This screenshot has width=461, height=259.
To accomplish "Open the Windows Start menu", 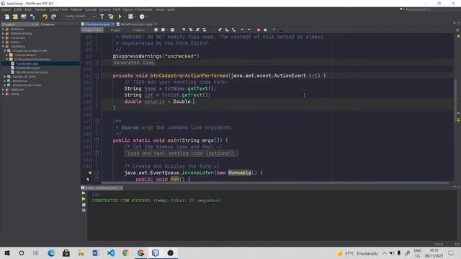I will pyautogui.click(x=7, y=253).
